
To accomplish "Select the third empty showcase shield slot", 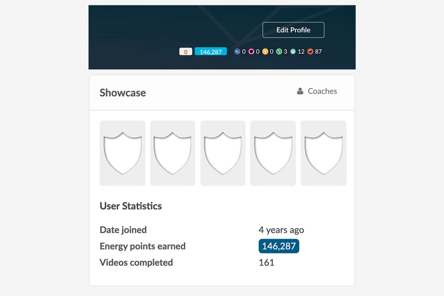I will pos(223,153).
